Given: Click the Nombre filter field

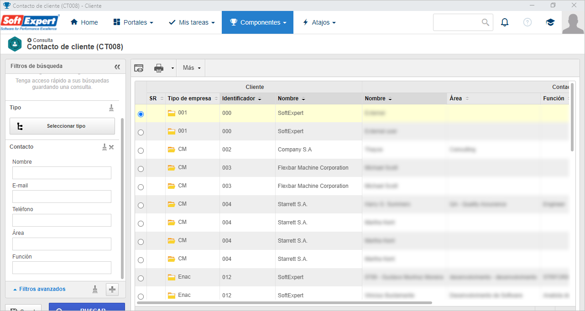Looking at the screenshot, I should 62,173.
